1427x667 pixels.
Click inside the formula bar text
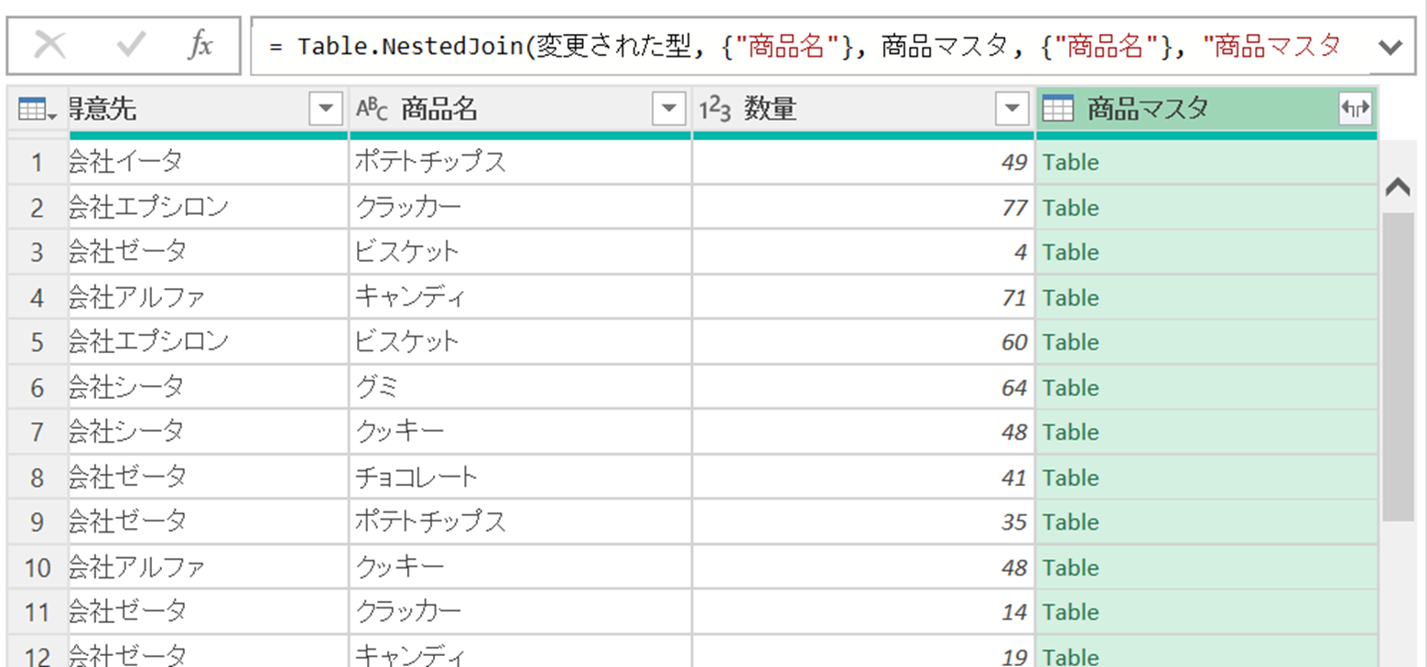[805, 47]
